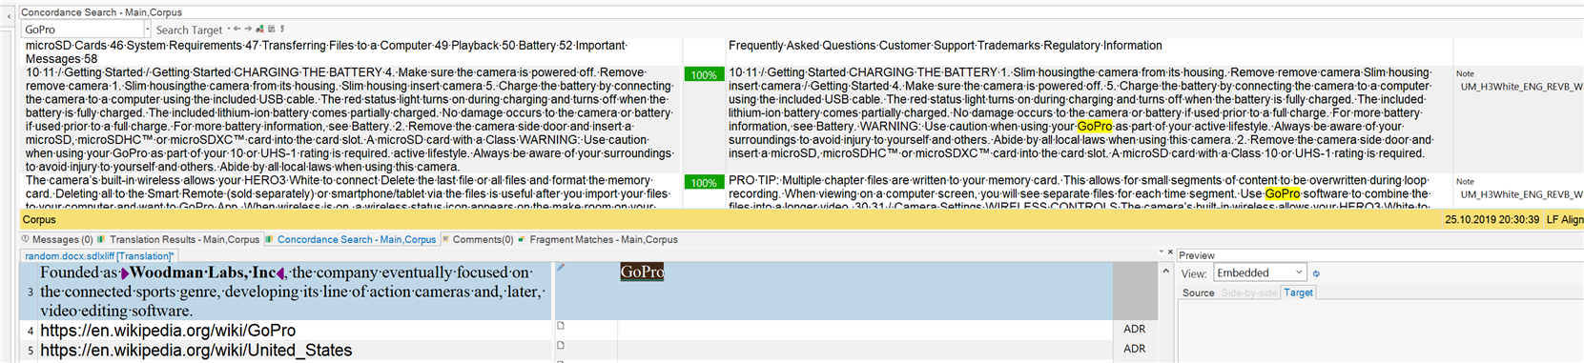Click segment number 3
1584x363 pixels.
click(x=30, y=292)
